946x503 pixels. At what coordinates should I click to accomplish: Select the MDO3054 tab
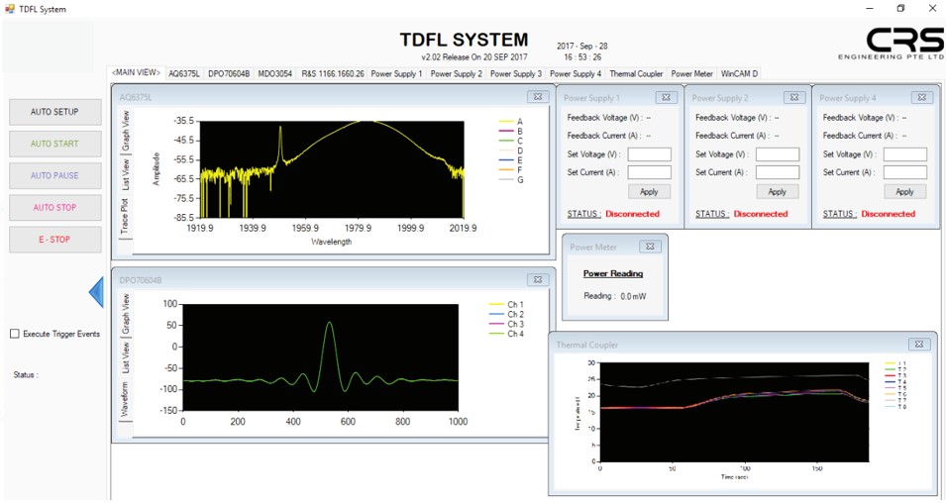(275, 73)
